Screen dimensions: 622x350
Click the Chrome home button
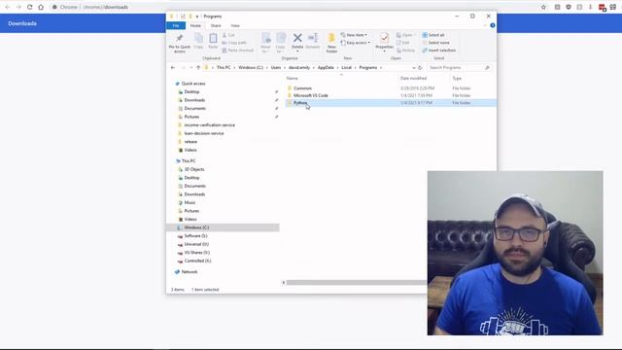41,7
